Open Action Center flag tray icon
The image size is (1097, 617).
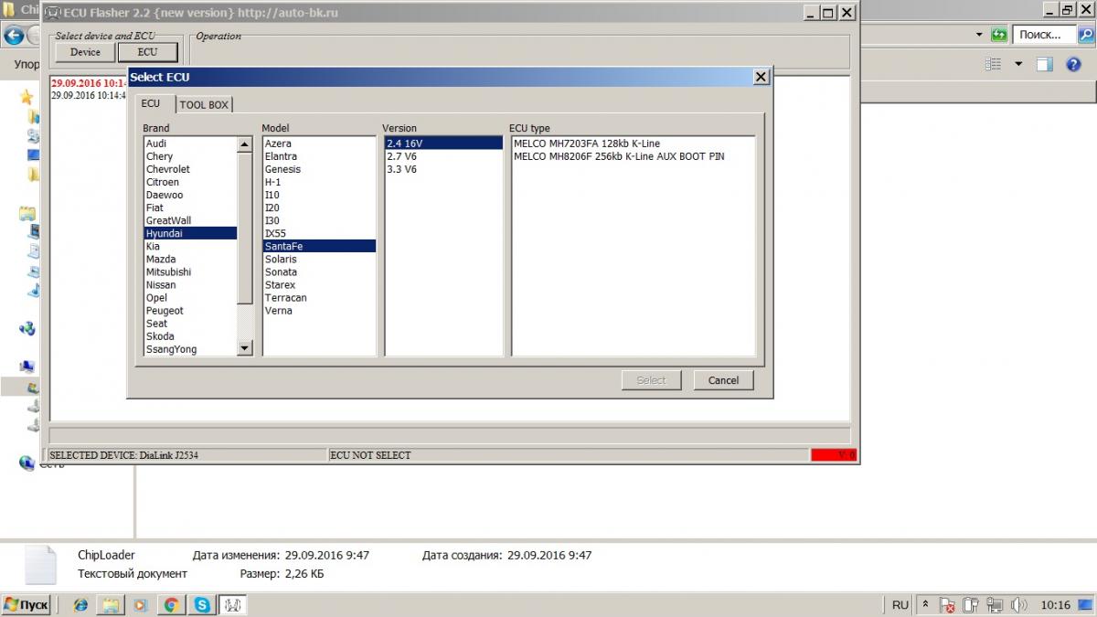(x=947, y=605)
